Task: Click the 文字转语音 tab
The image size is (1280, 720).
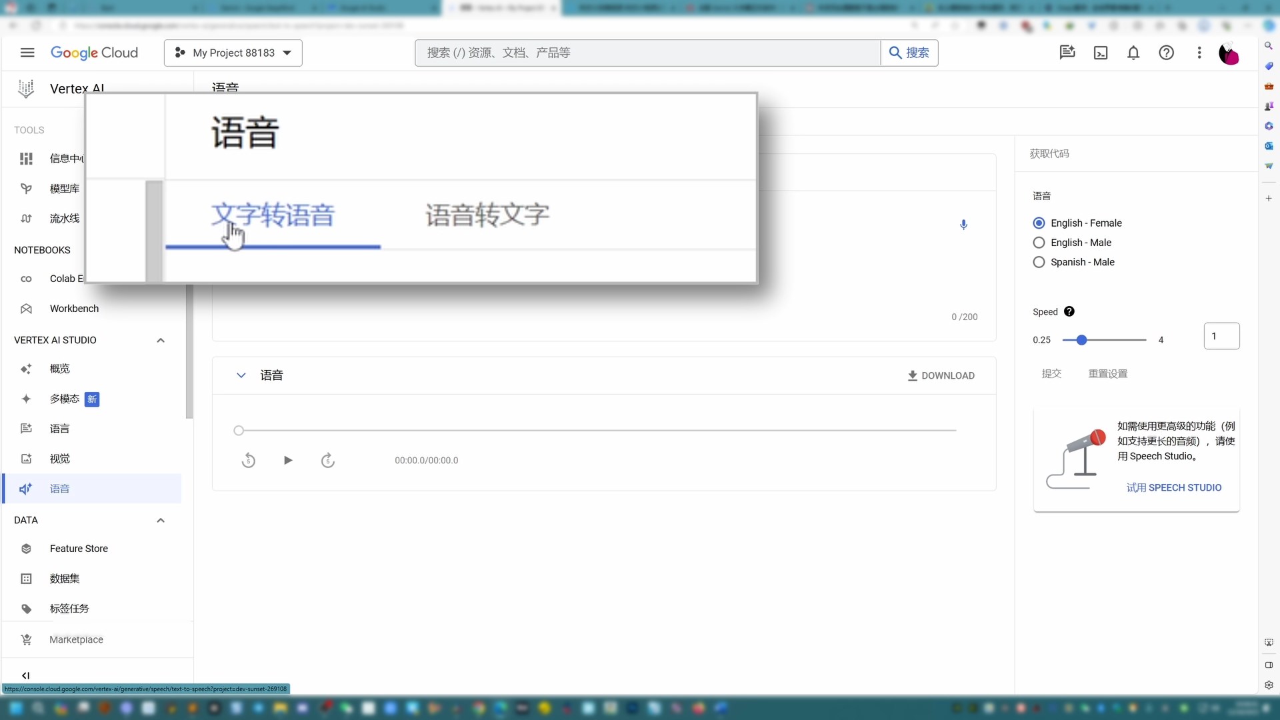Action: click(x=273, y=215)
